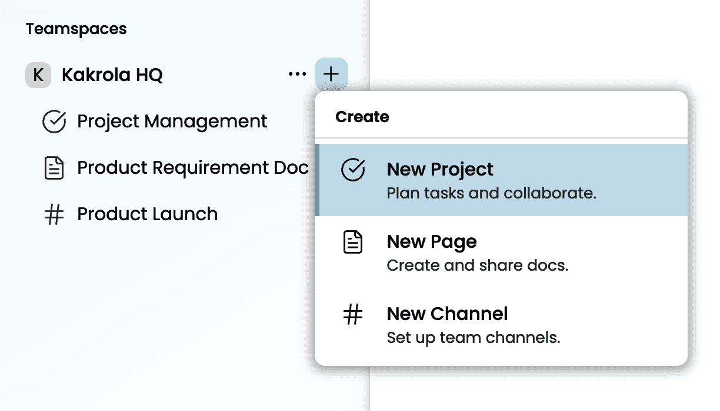Click the document icon of Product Requirement Doc

(54, 168)
